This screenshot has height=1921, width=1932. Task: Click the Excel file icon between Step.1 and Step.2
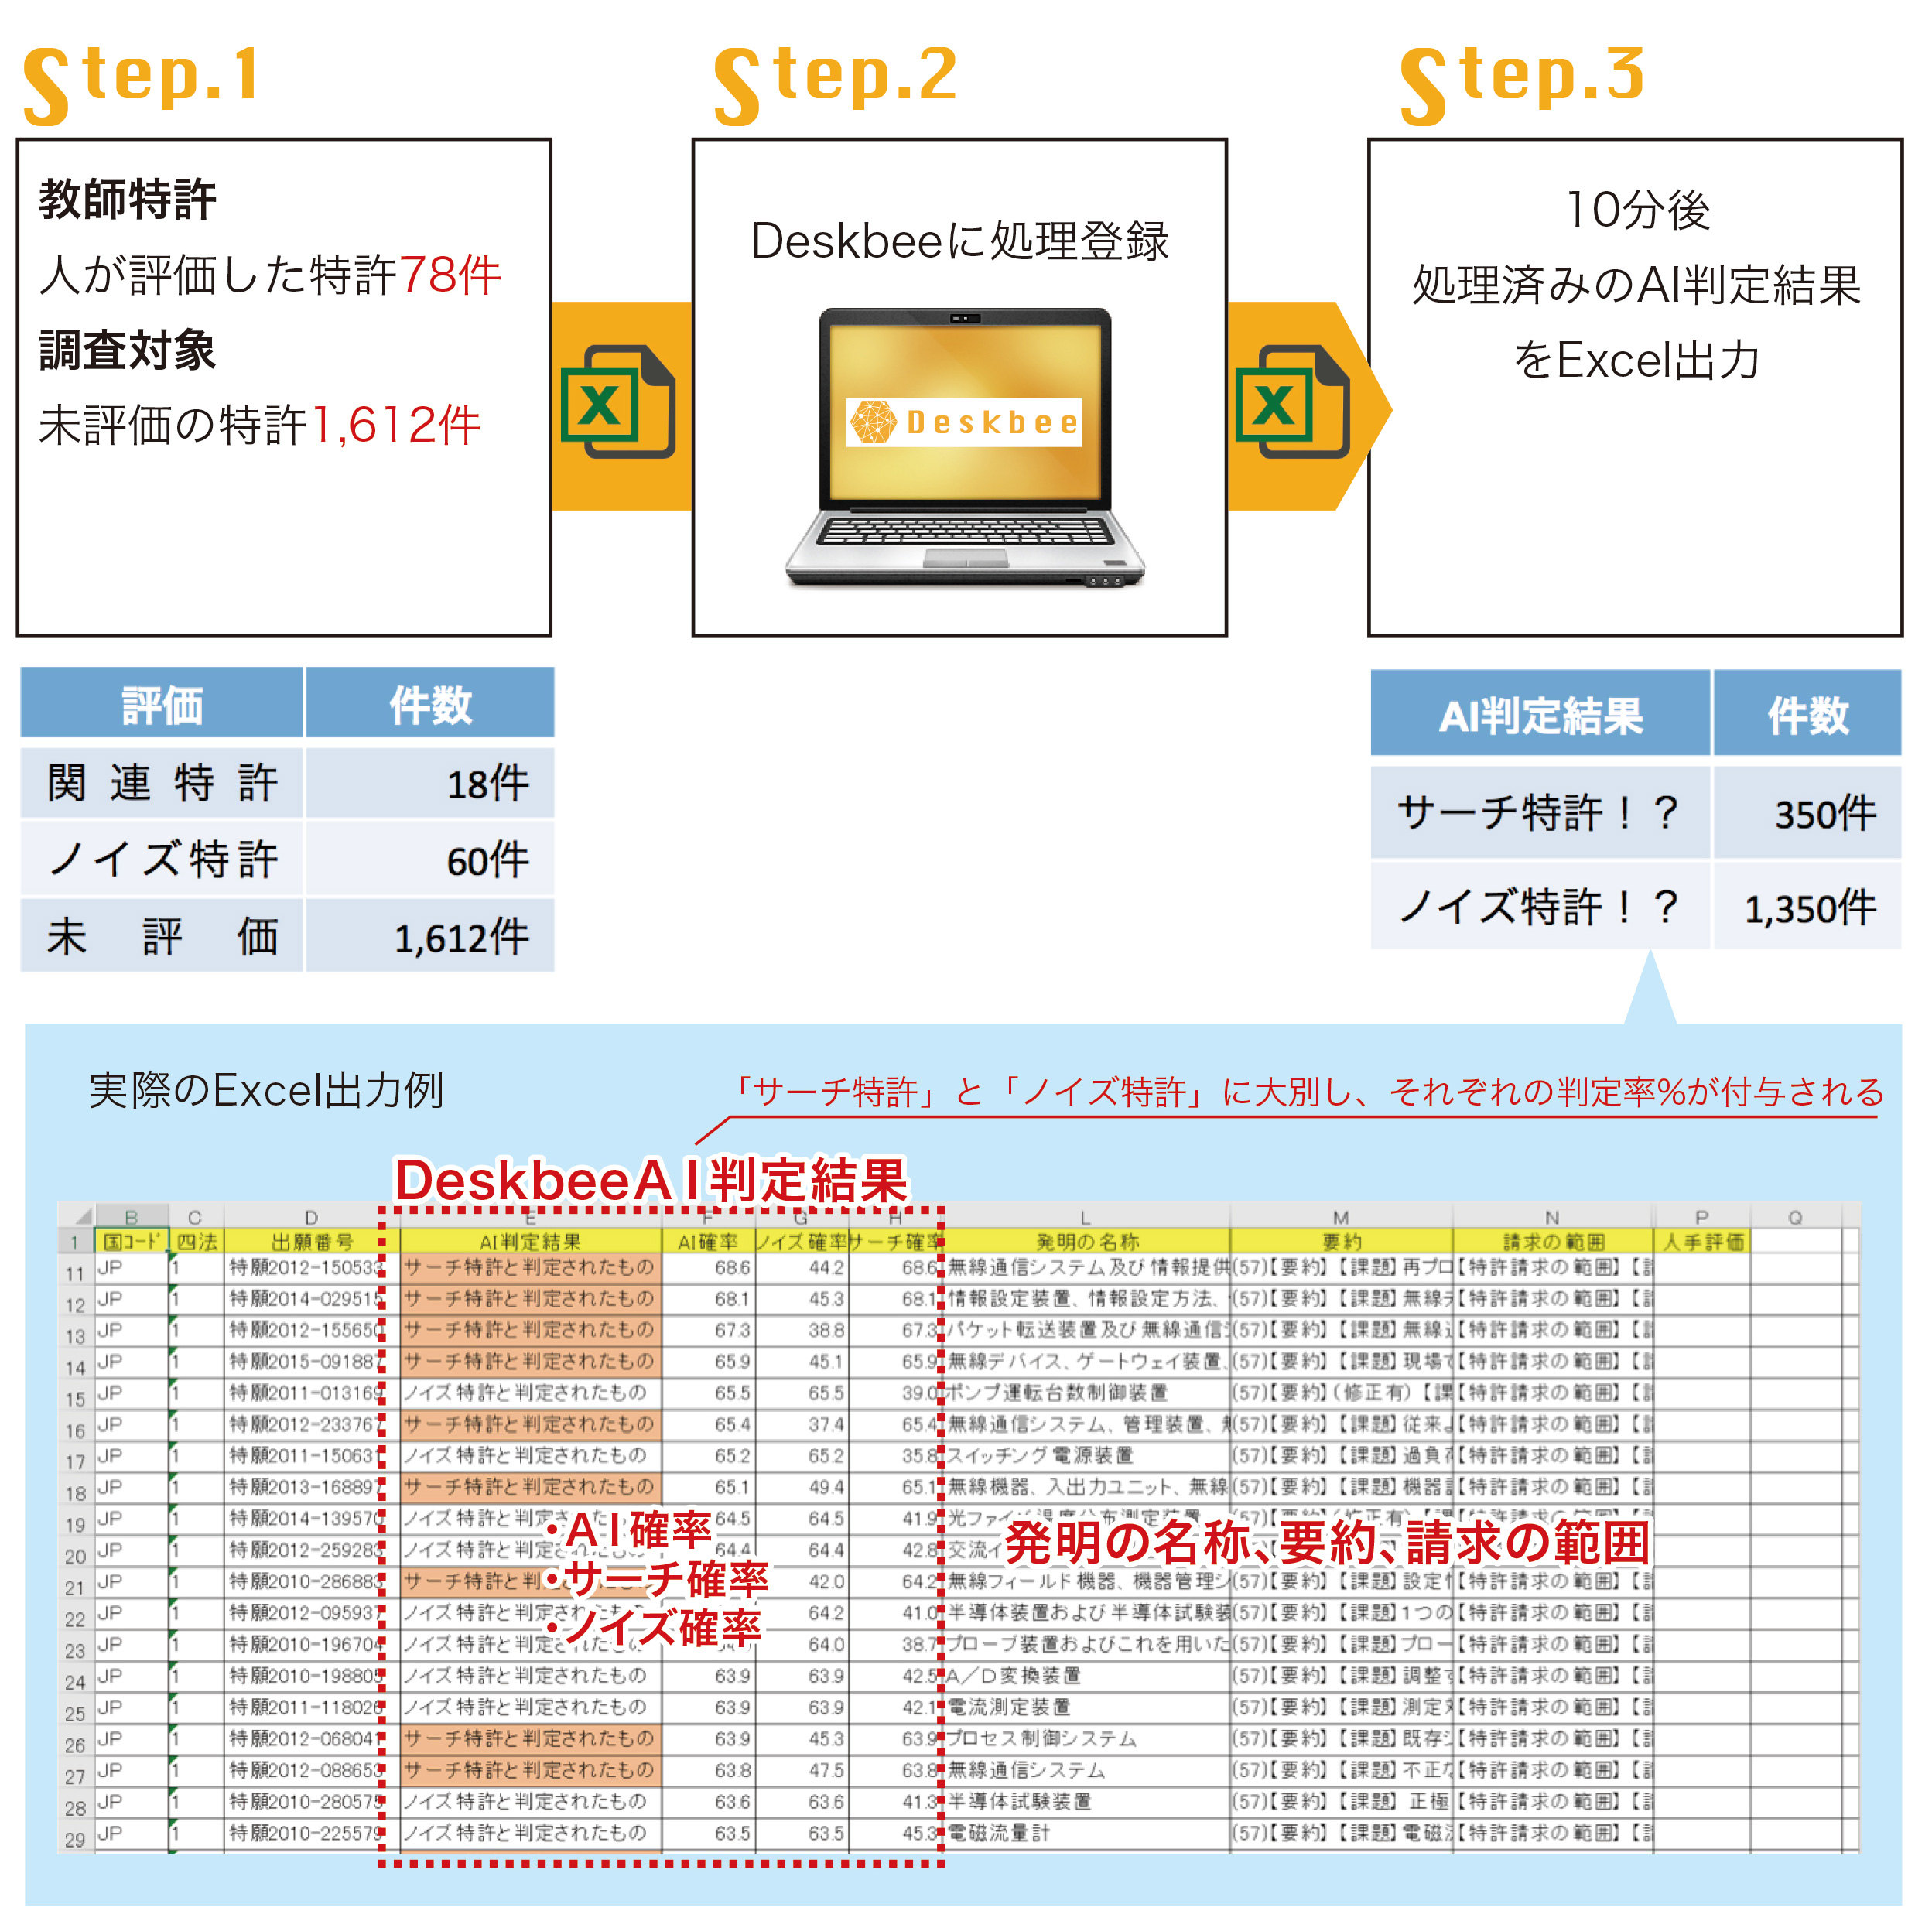tap(618, 401)
